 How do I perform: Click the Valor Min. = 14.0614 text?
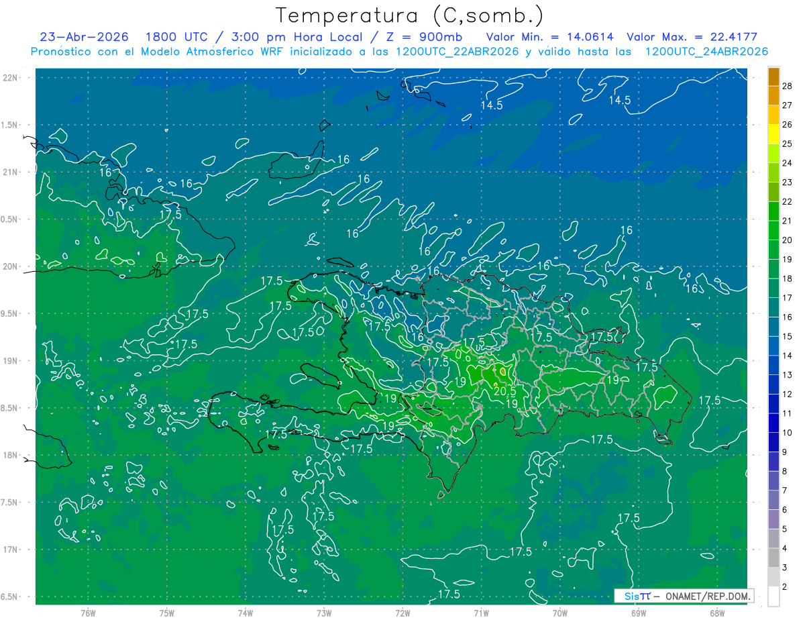[x=549, y=37]
